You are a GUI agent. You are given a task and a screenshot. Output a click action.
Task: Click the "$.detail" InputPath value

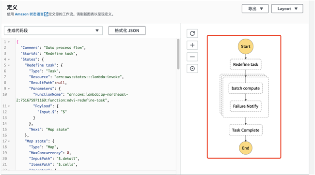point(67,159)
